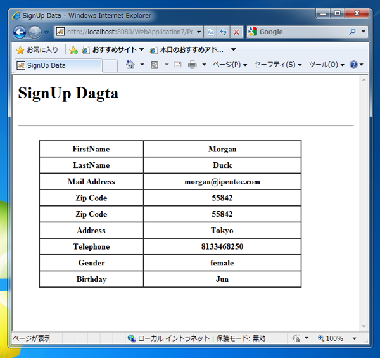
Task: Click the privacy report status icon
Action: pos(296,338)
